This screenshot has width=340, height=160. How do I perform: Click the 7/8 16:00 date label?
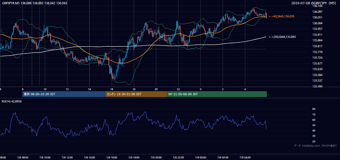tap(112, 158)
